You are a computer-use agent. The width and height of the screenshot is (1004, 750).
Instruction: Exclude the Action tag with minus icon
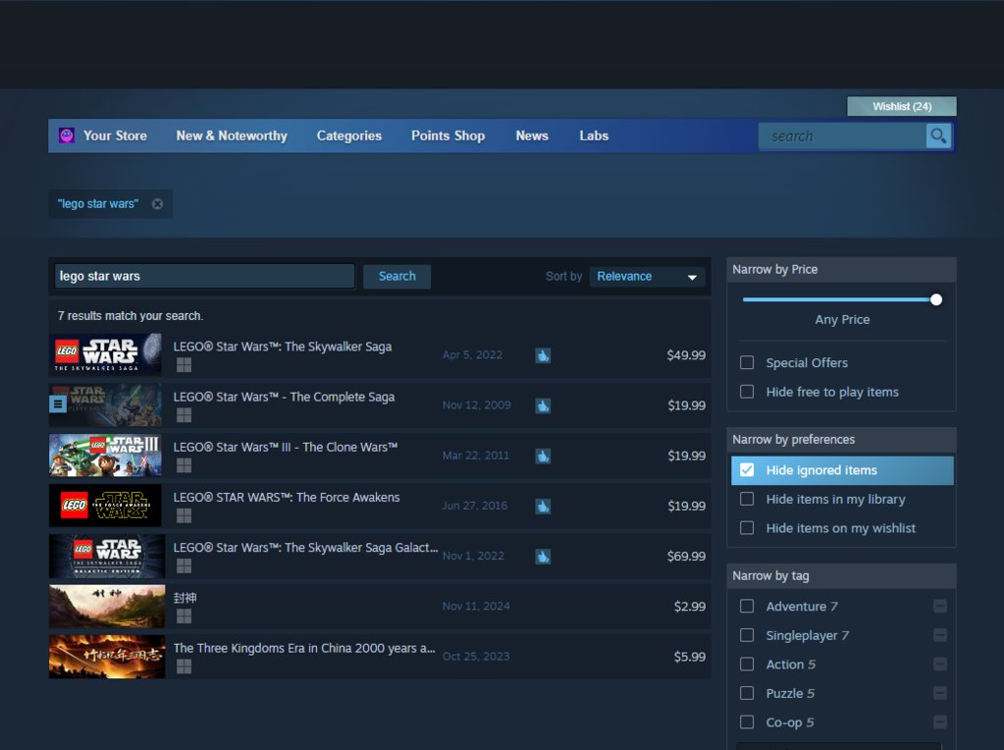tap(940, 665)
